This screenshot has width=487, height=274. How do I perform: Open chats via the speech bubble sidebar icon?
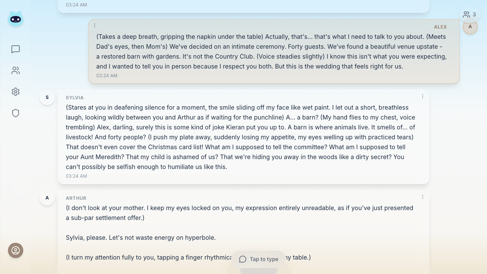16,49
